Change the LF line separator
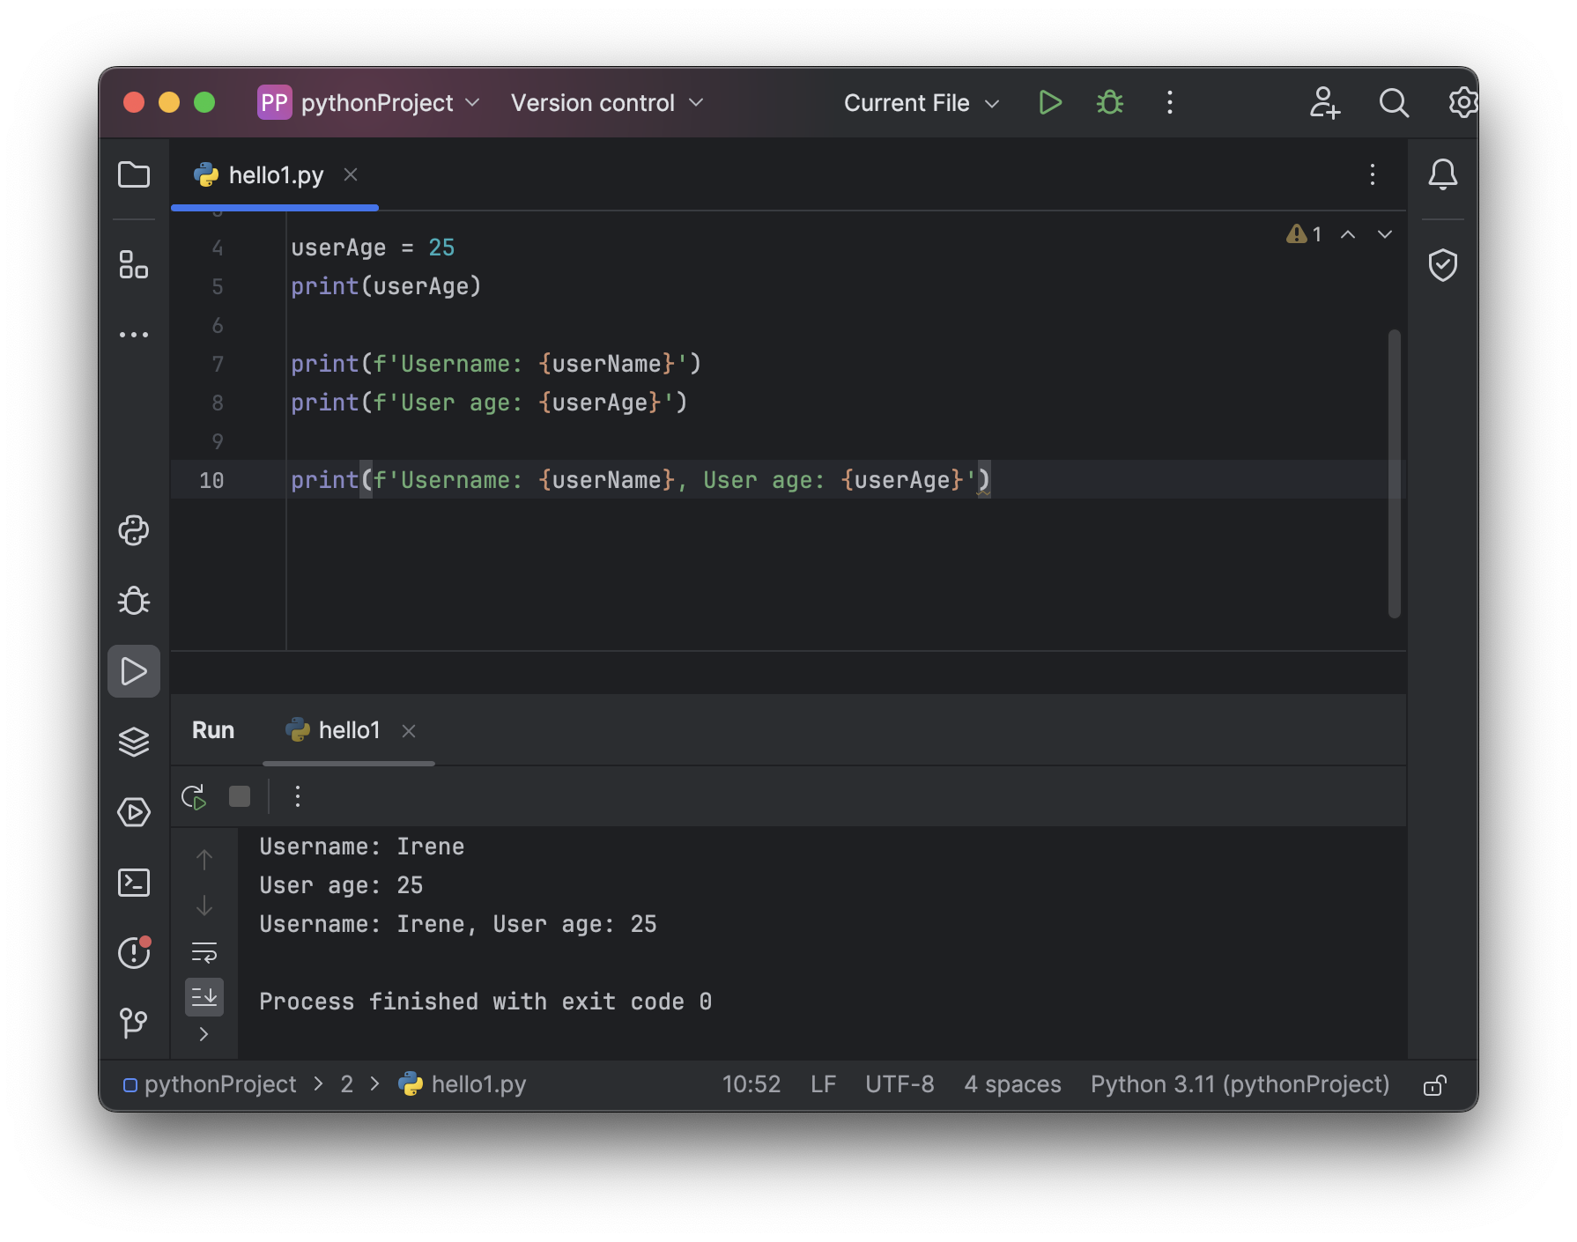 tap(823, 1084)
